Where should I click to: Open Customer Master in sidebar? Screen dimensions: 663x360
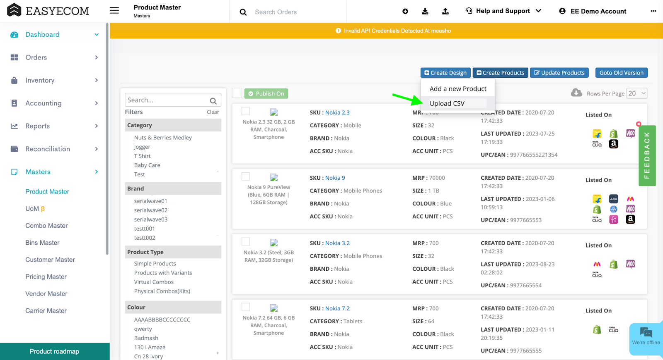50,260
